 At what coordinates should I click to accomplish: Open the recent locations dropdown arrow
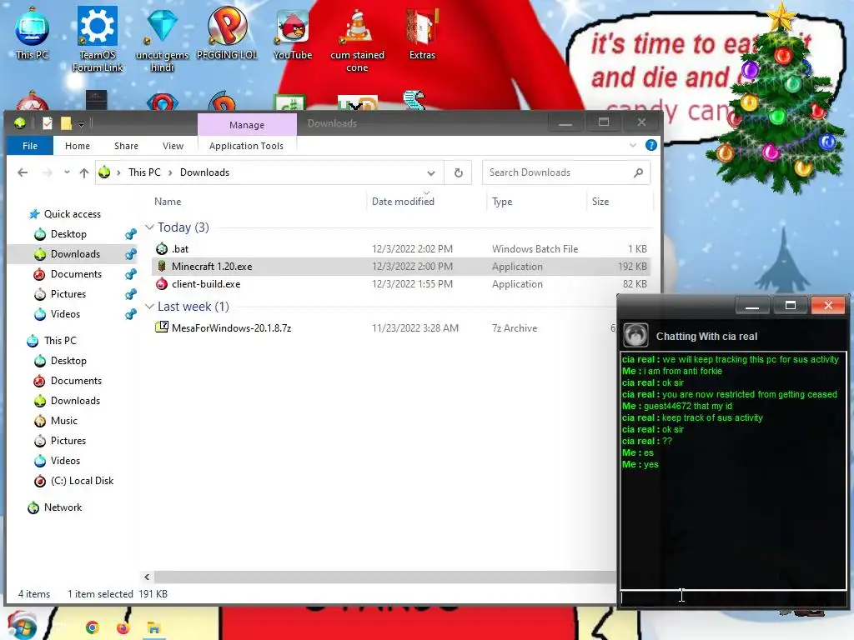click(x=67, y=172)
